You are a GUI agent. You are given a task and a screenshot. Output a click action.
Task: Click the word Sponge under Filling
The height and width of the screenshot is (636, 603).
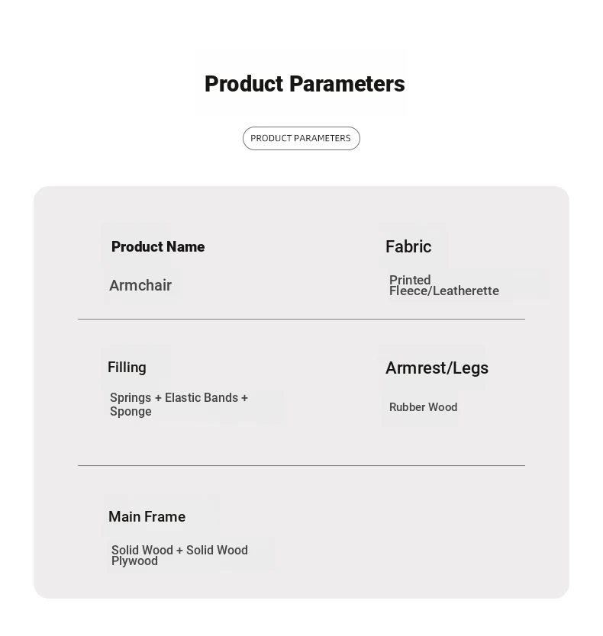coord(131,412)
